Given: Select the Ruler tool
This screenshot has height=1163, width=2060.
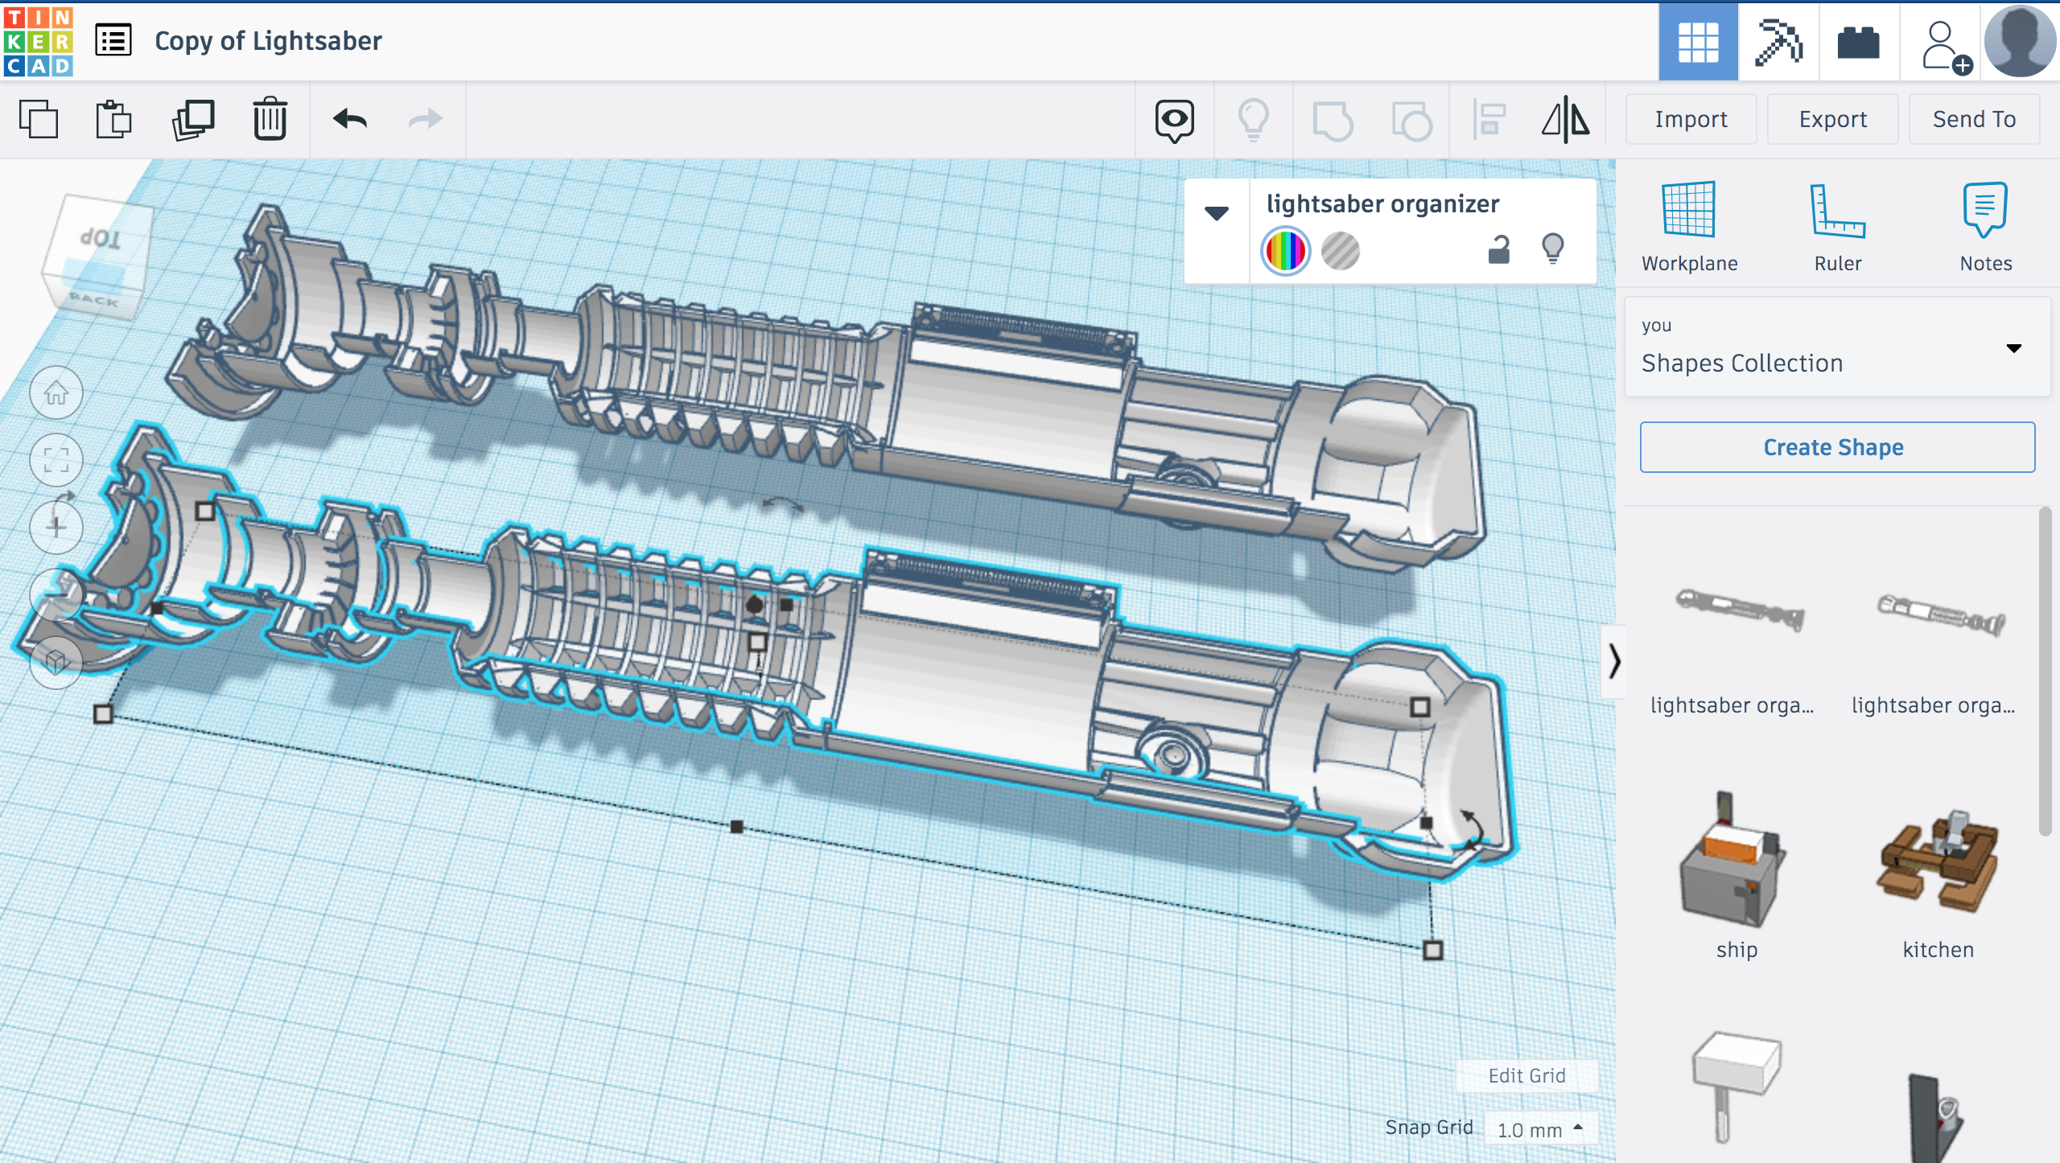Looking at the screenshot, I should [1838, 227].
